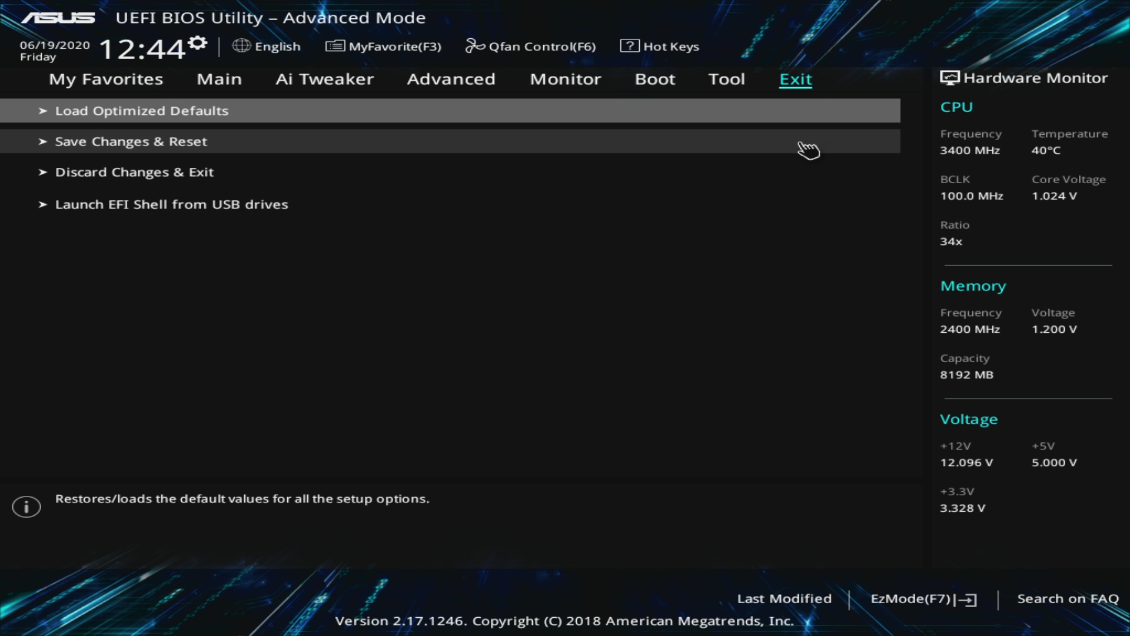Click Ratio value 34x

tap(951, 241)
